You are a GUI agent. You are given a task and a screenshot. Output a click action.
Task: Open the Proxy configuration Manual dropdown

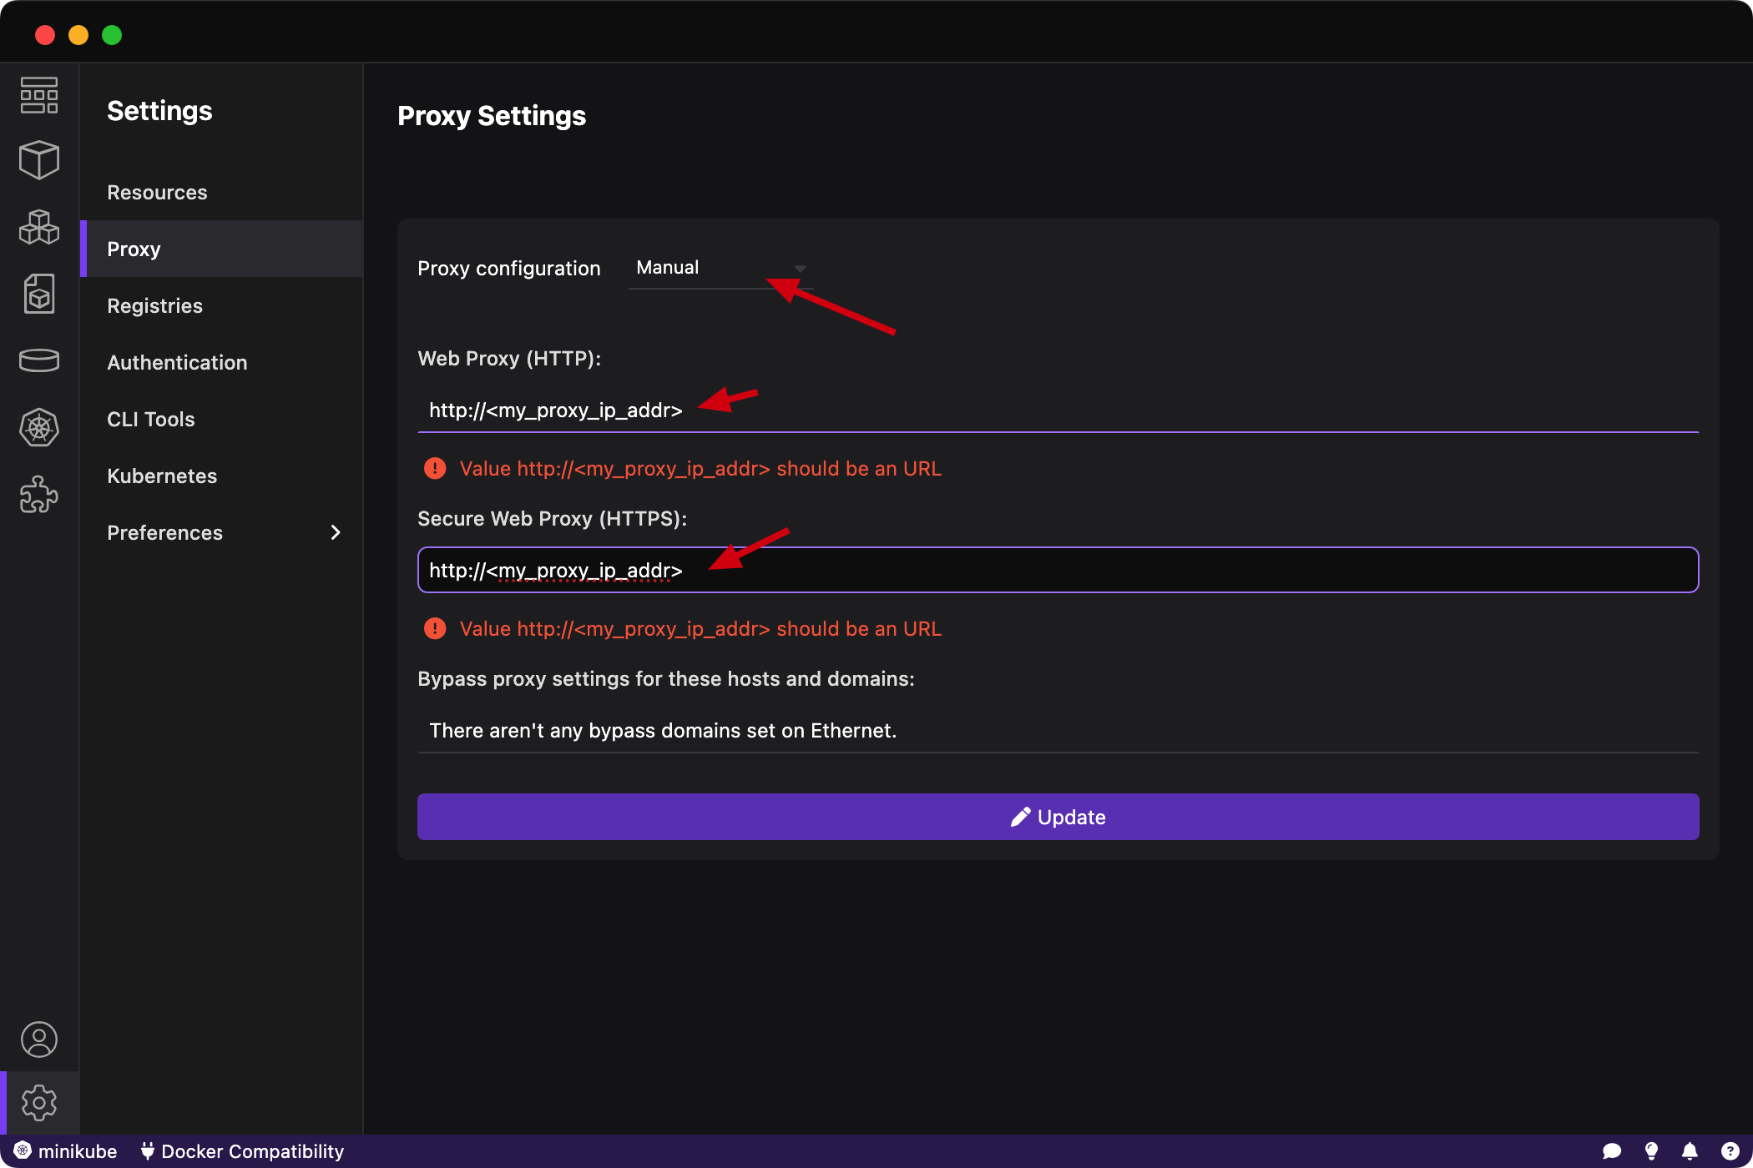pos(720,268)
